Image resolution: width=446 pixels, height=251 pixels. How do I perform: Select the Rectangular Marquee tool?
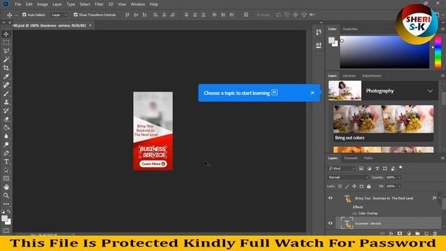point(6,43)
